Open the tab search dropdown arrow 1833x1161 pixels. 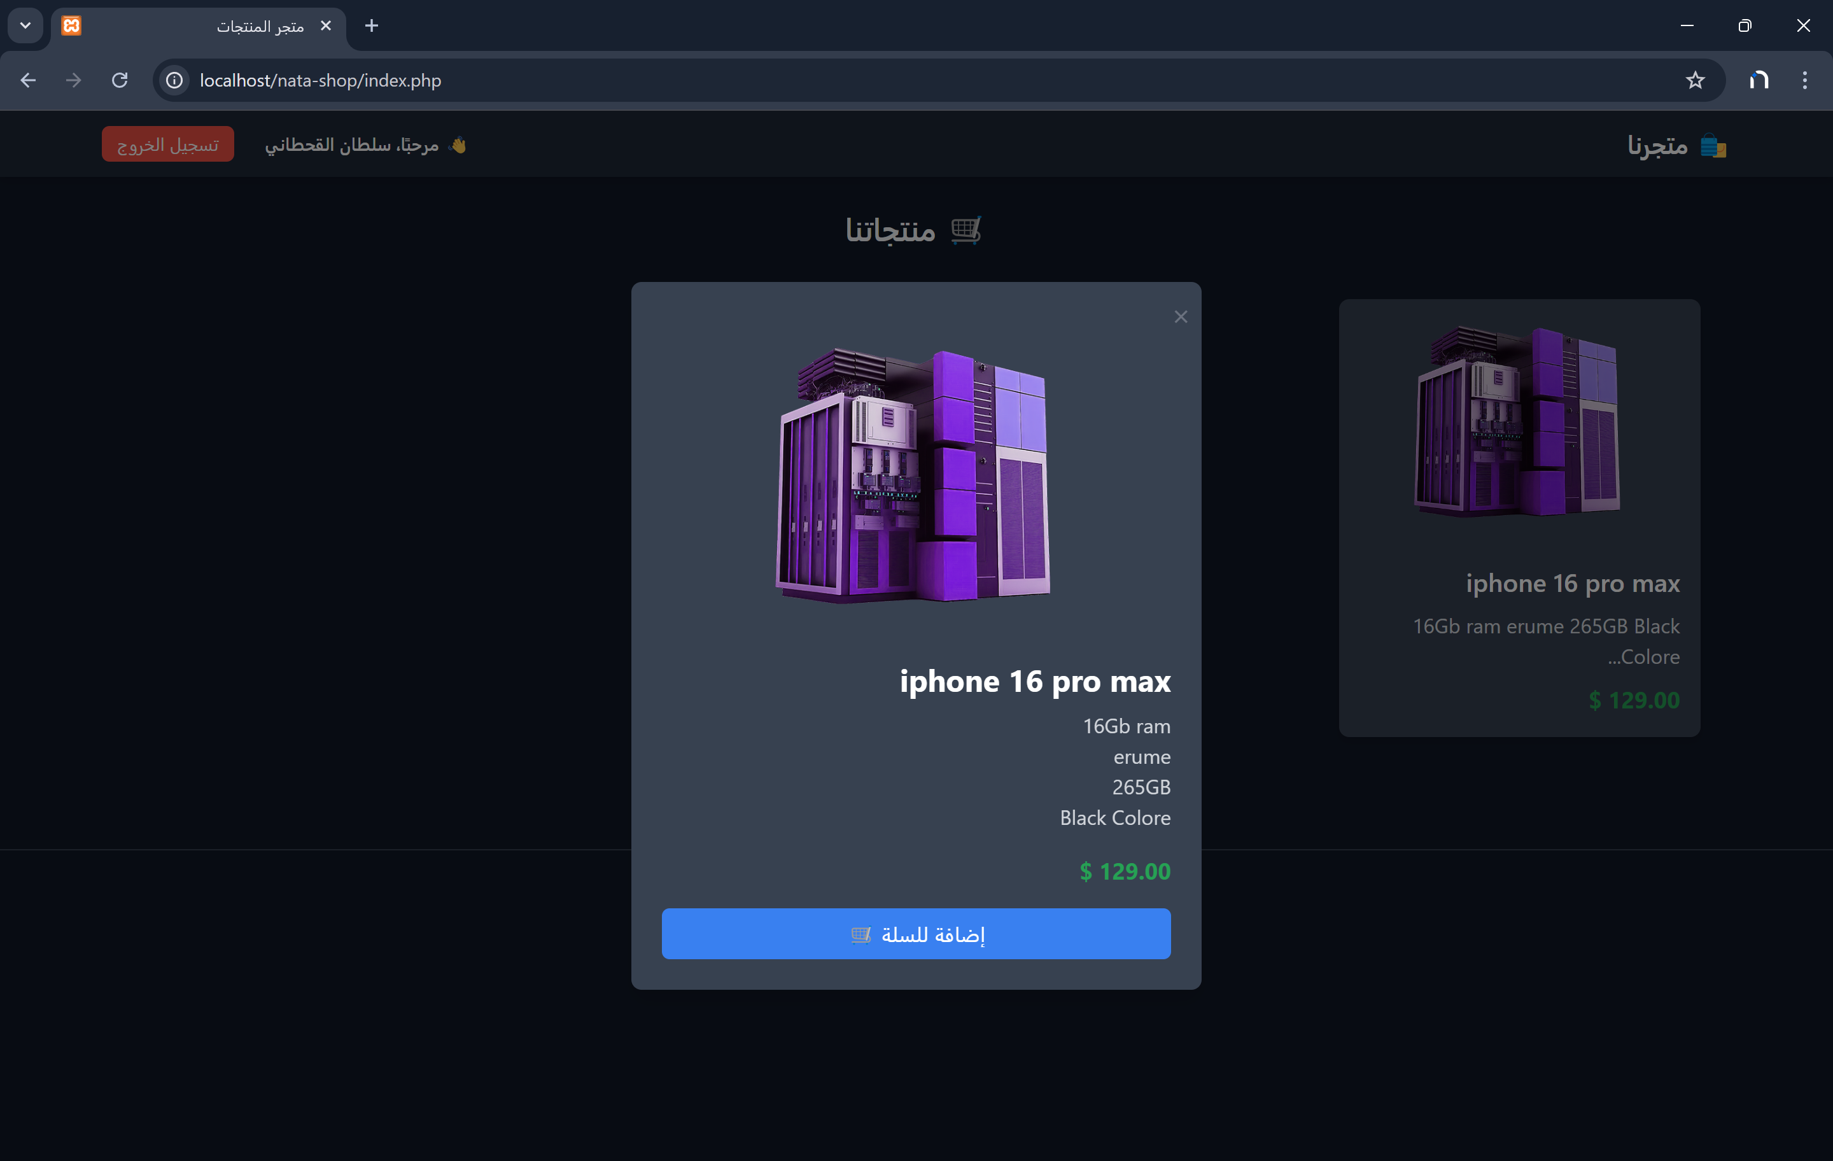tap(25, 25)
